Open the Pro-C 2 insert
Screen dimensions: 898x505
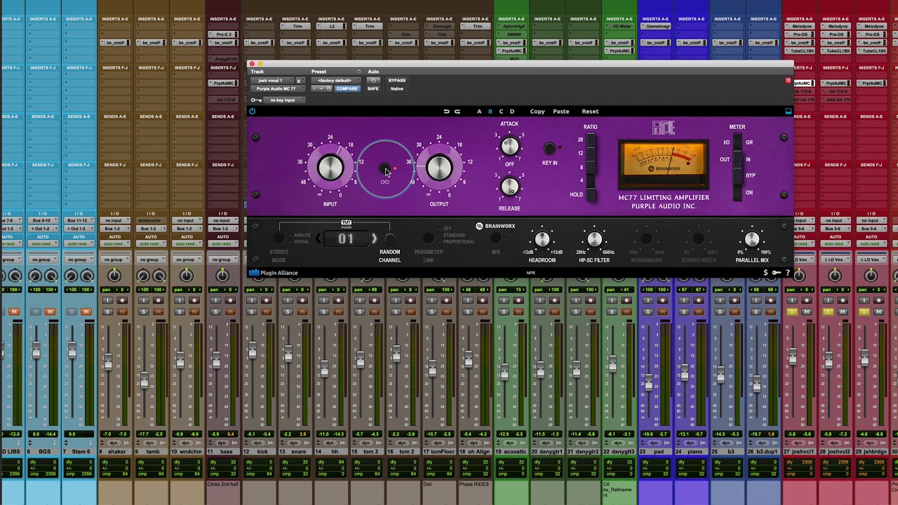[224, 34]
